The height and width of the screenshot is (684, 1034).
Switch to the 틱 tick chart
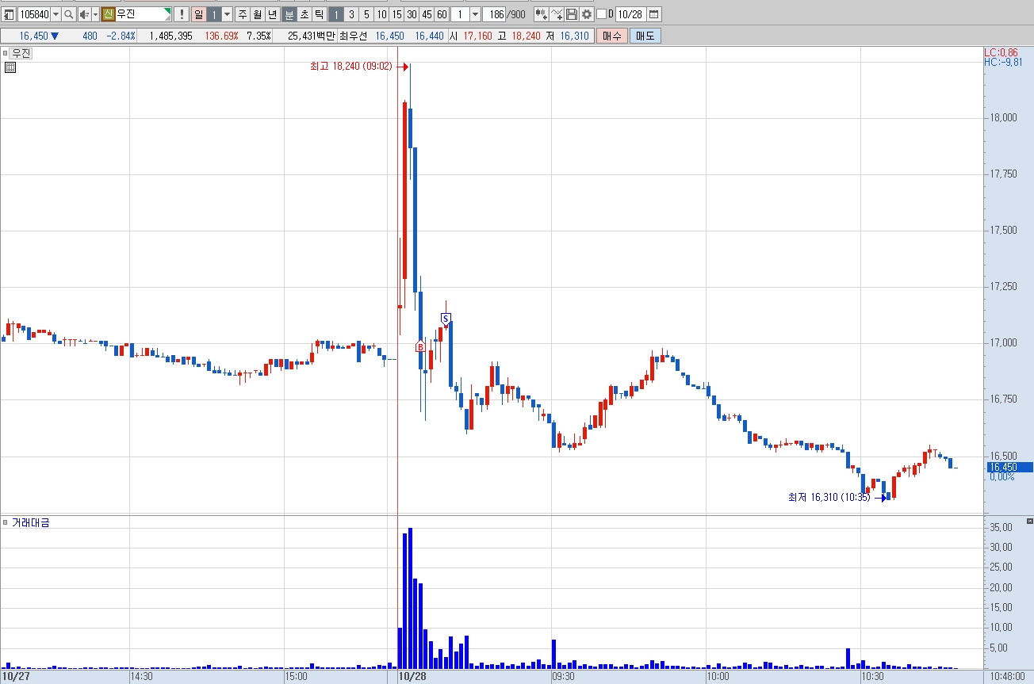tap(319, 14)
